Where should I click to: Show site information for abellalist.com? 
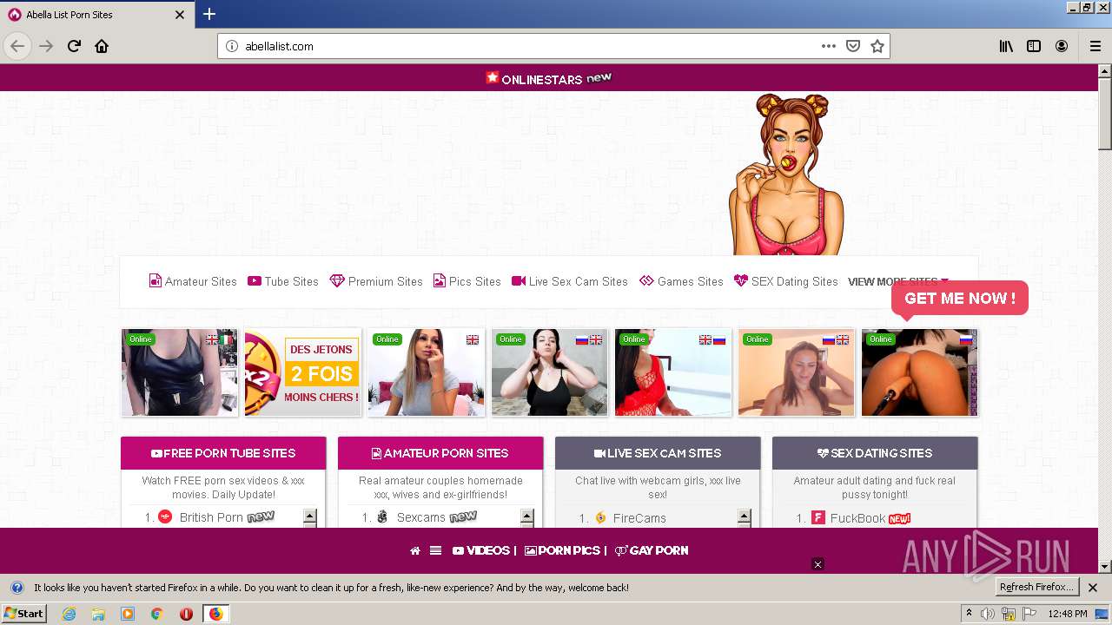pyautogui.click(x=232, y=46)
